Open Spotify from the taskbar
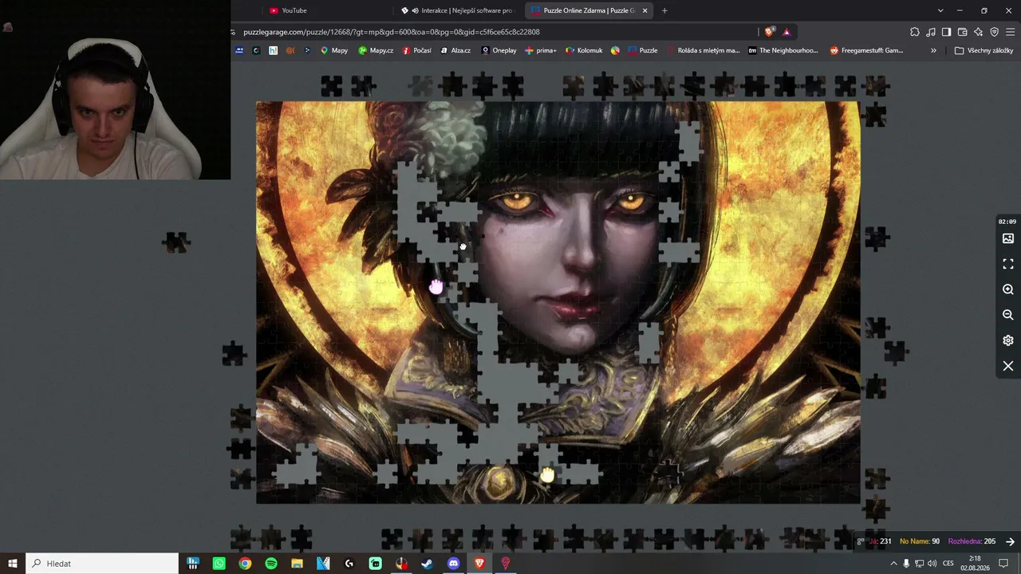Image resolution: width=1021 pixels, height=574 pixels. coord(271,564)
